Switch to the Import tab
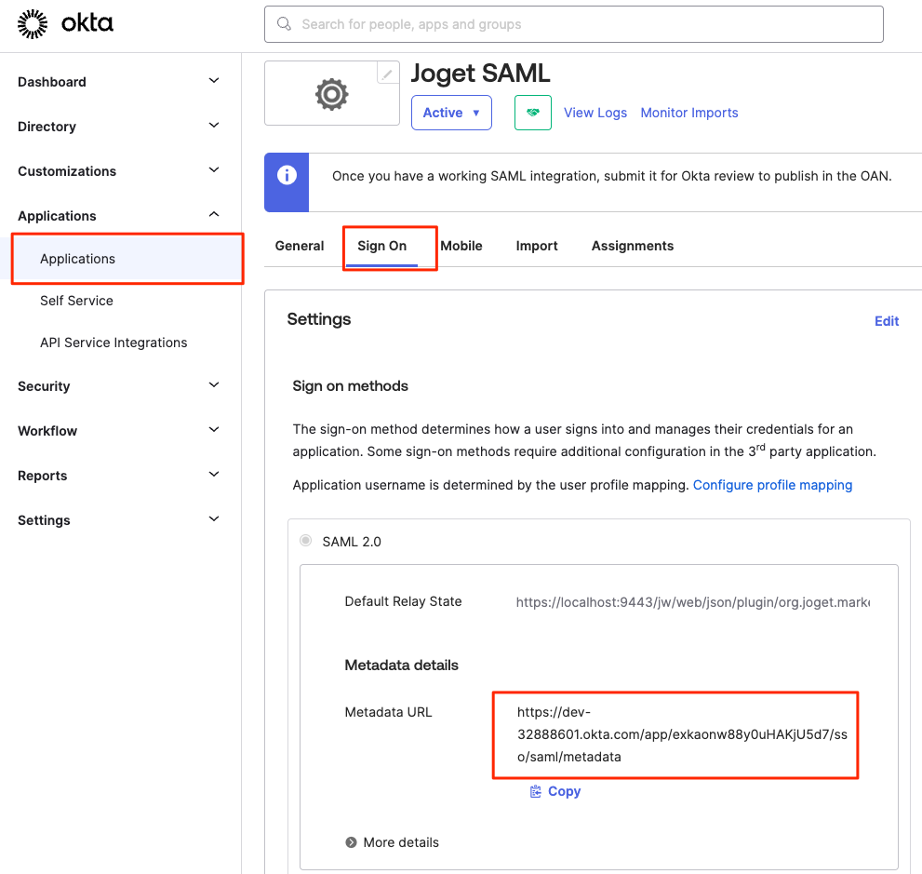The width and height of the screenshot is (922, 874). (x=537, y=246)
